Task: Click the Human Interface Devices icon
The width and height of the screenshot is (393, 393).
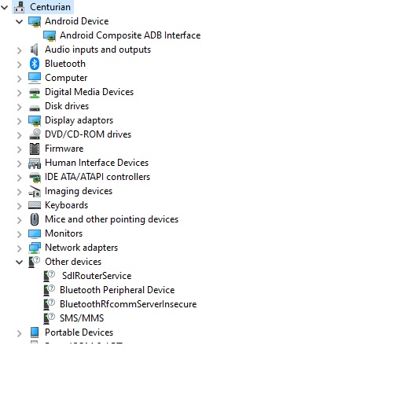Action: (35, 163)
